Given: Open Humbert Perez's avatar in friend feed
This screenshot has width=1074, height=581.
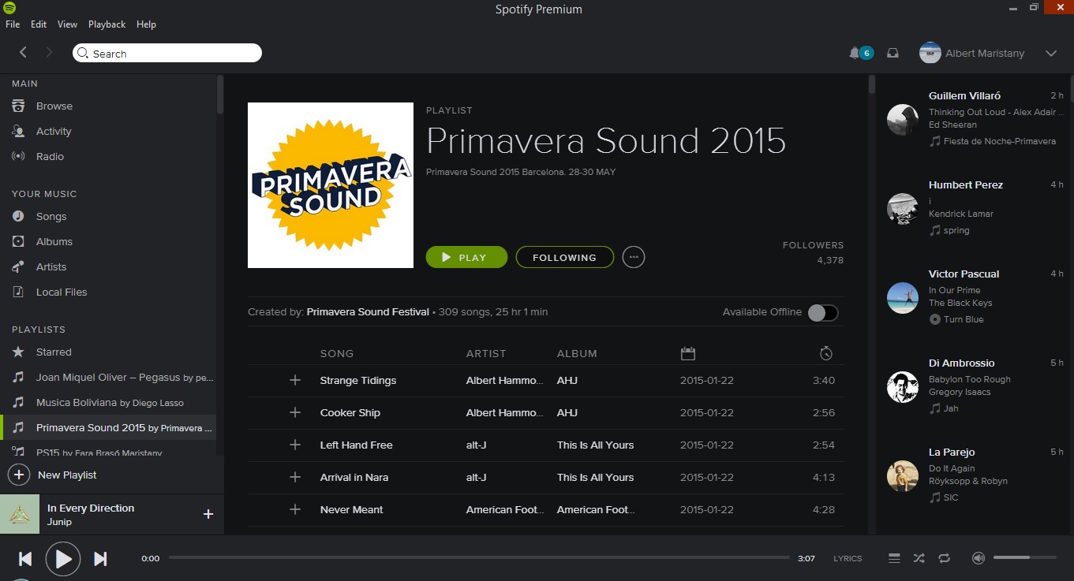Looking at the screenshot, I should pos(903,209).
